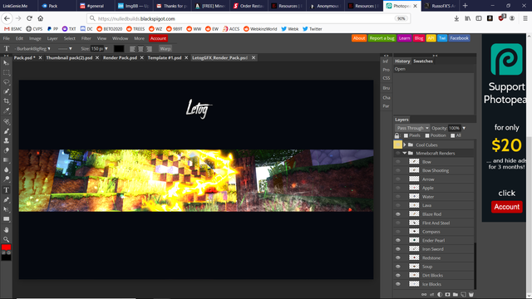Show the Bow layer via eye toggle

pyautogui.click(x=397, y=162)
